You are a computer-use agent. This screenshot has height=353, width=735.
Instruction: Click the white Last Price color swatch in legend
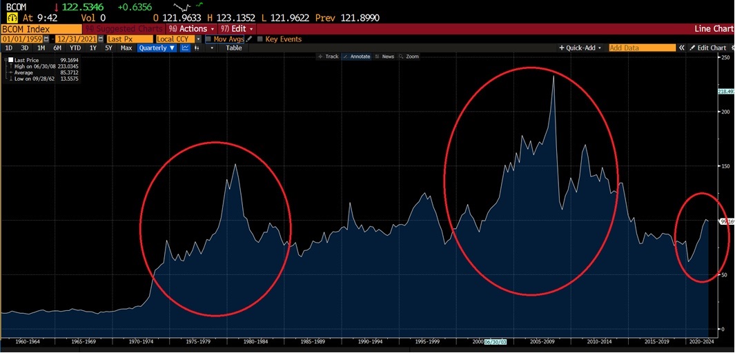coord(11,60)
